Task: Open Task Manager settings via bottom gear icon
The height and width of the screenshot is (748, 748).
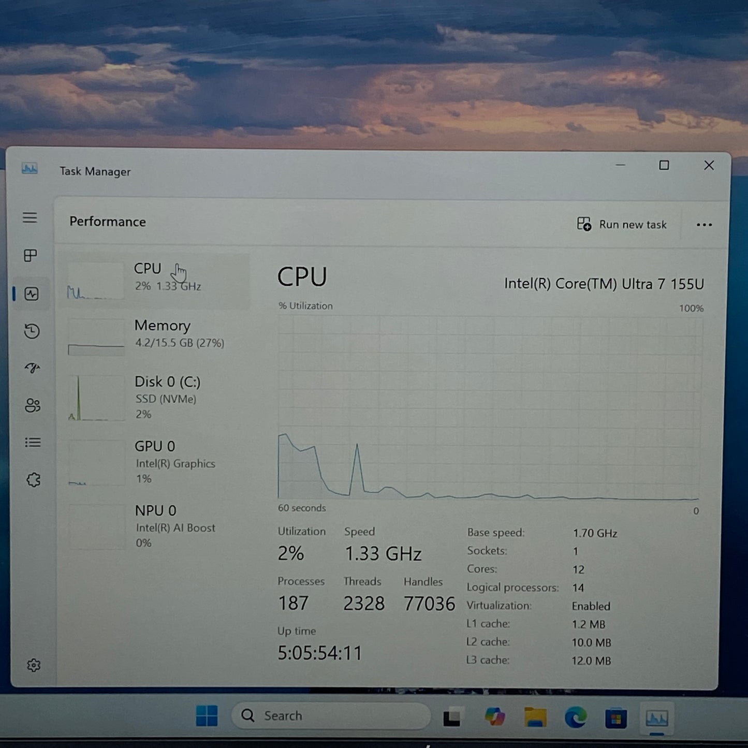Action: pyautogui.click(x=34, y=666)
